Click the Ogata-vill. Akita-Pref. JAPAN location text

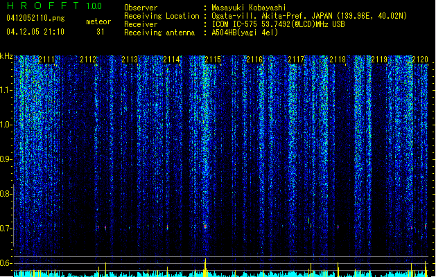tap(309, 16)
